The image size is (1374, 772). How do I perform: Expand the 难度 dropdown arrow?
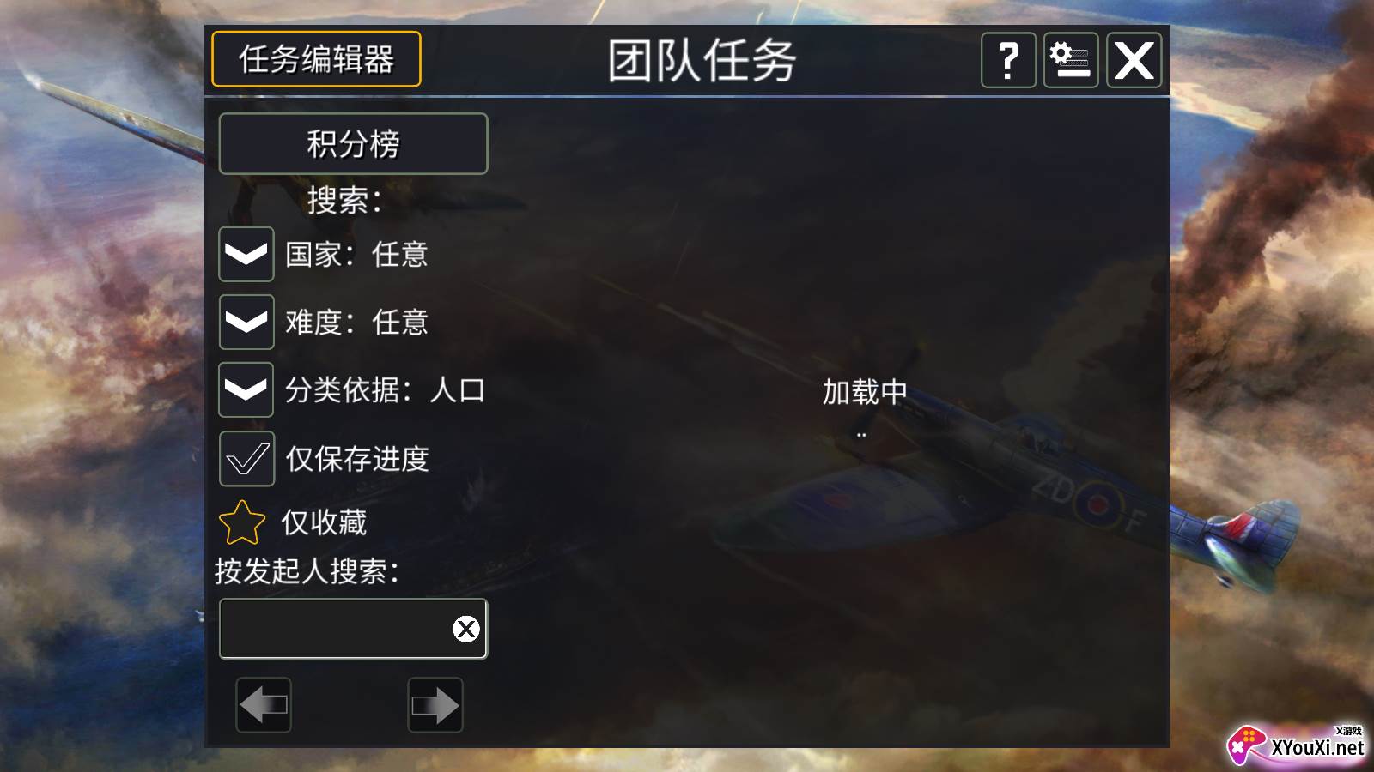pos(246,322)
